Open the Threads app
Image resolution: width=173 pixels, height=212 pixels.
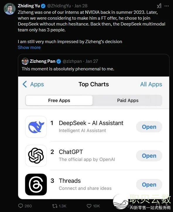click(149, 184)
